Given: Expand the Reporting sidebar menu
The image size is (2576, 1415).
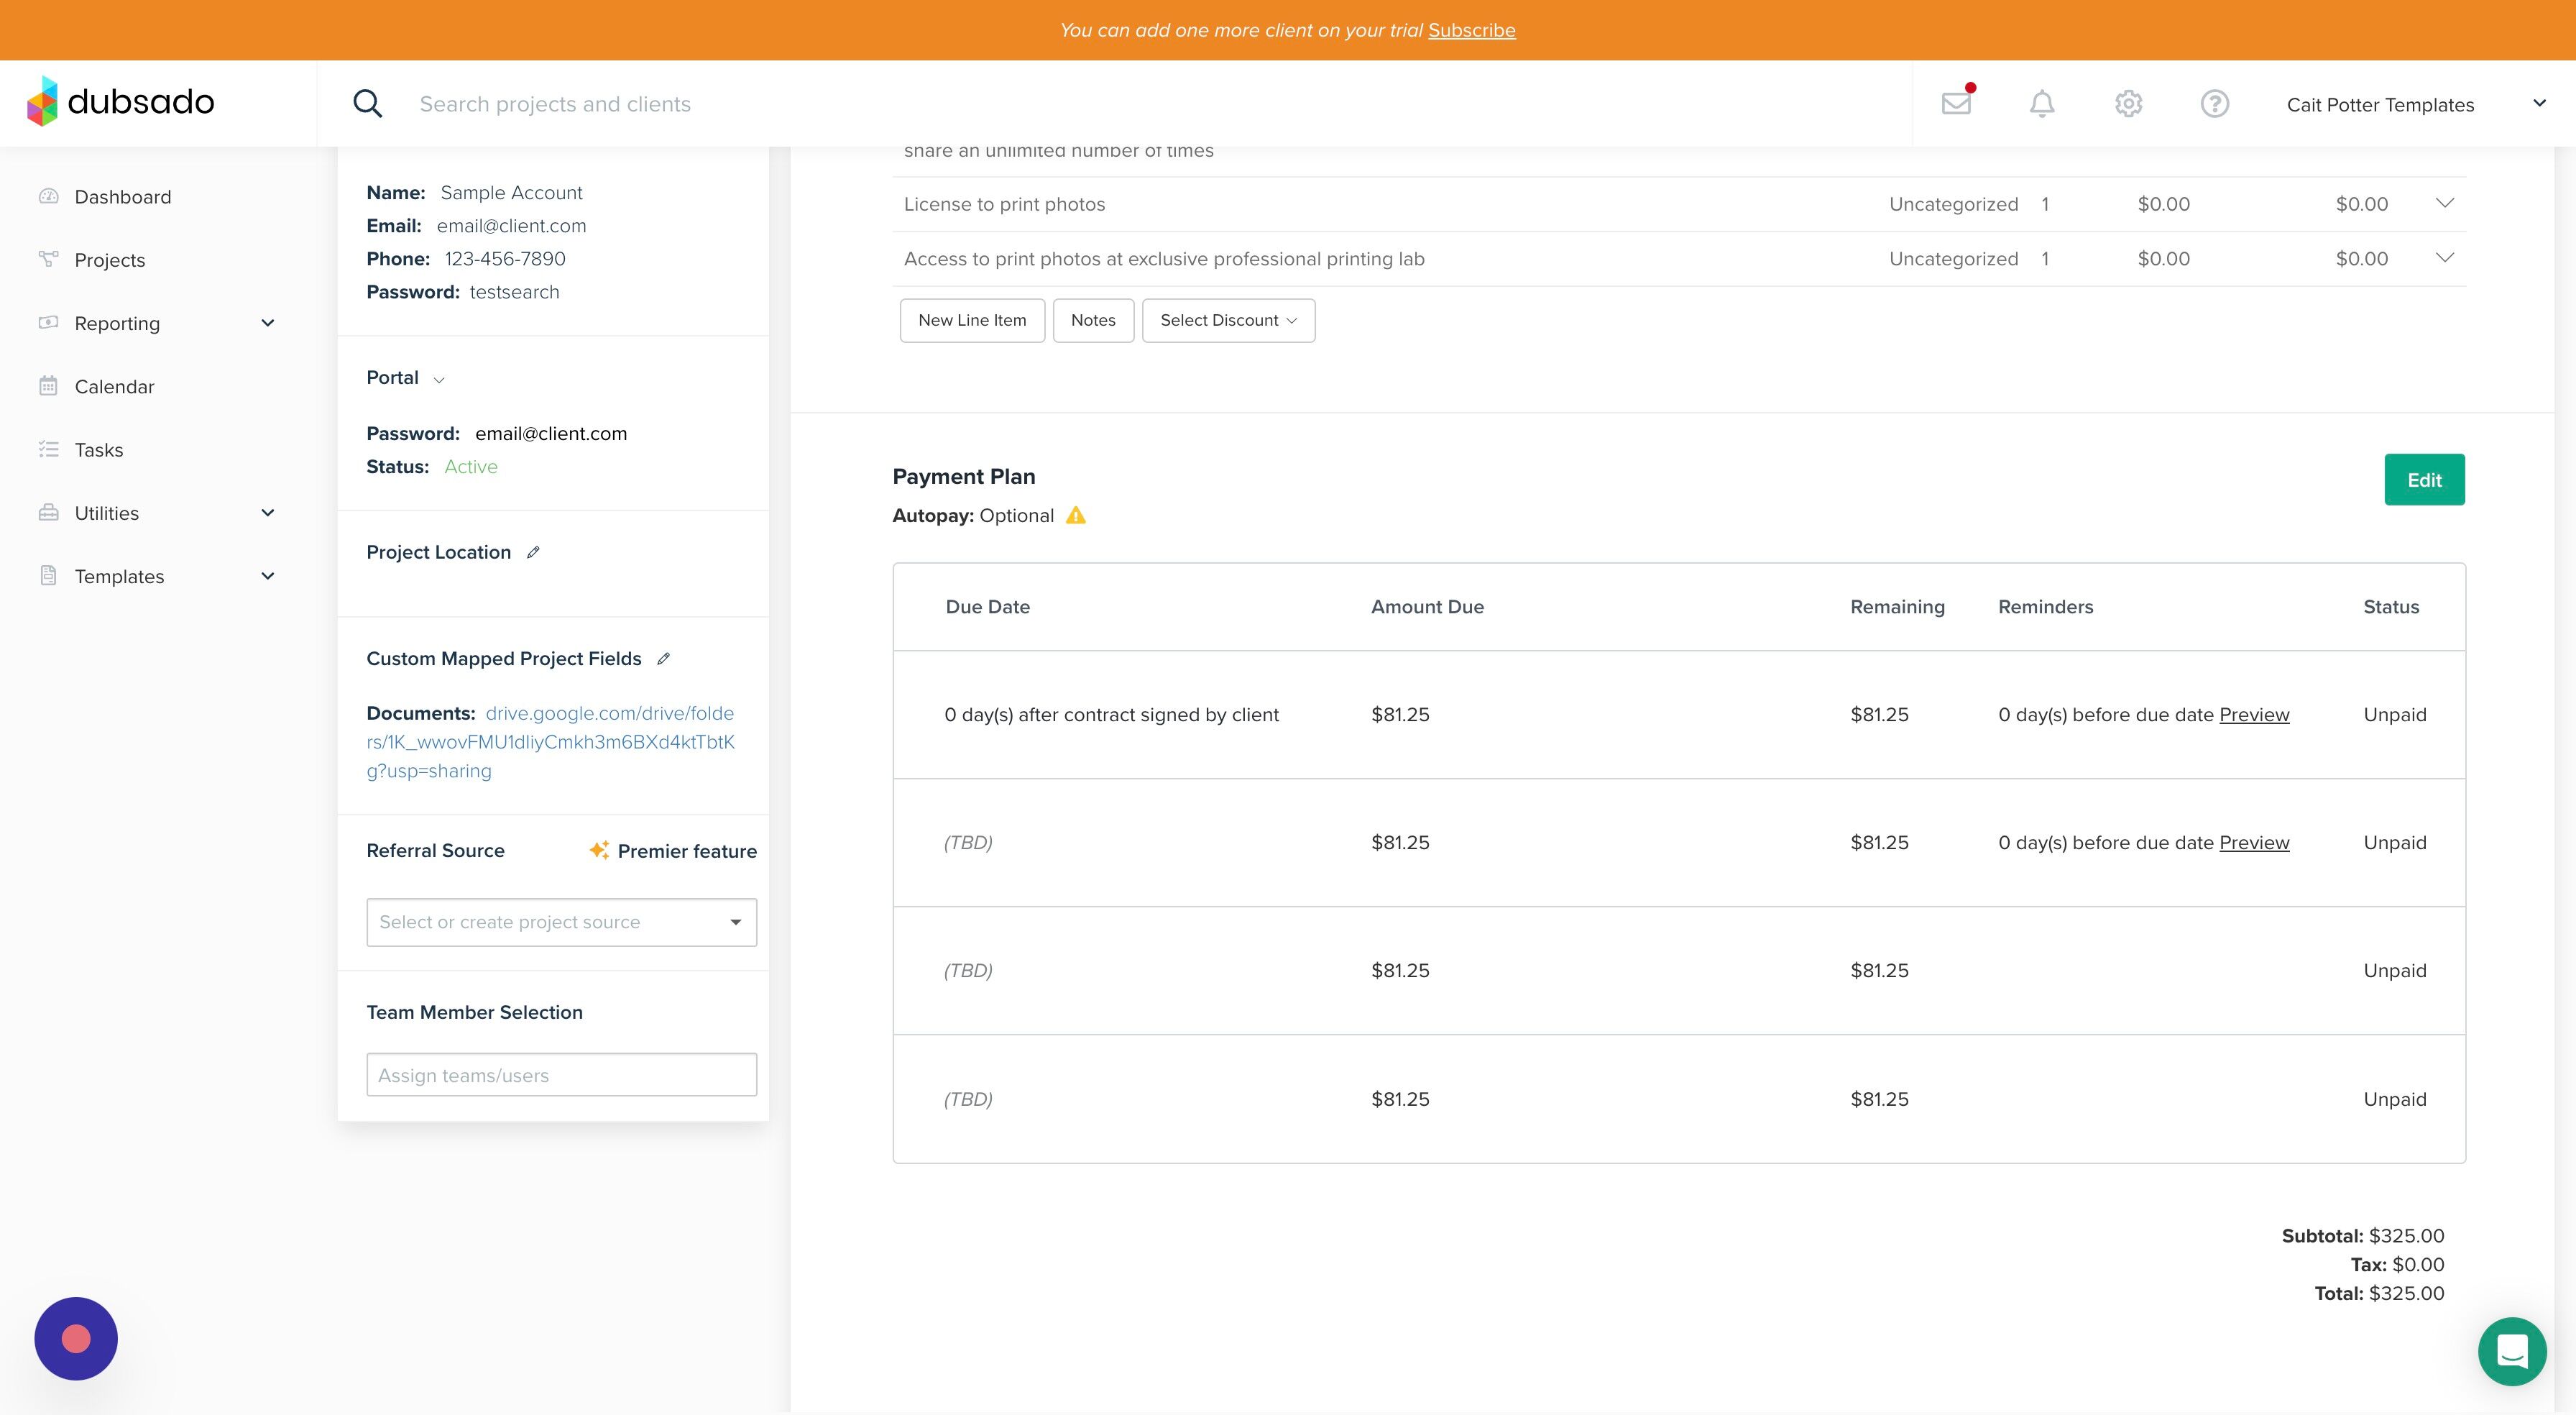Looking at the screenshot, I should point(155,324).
